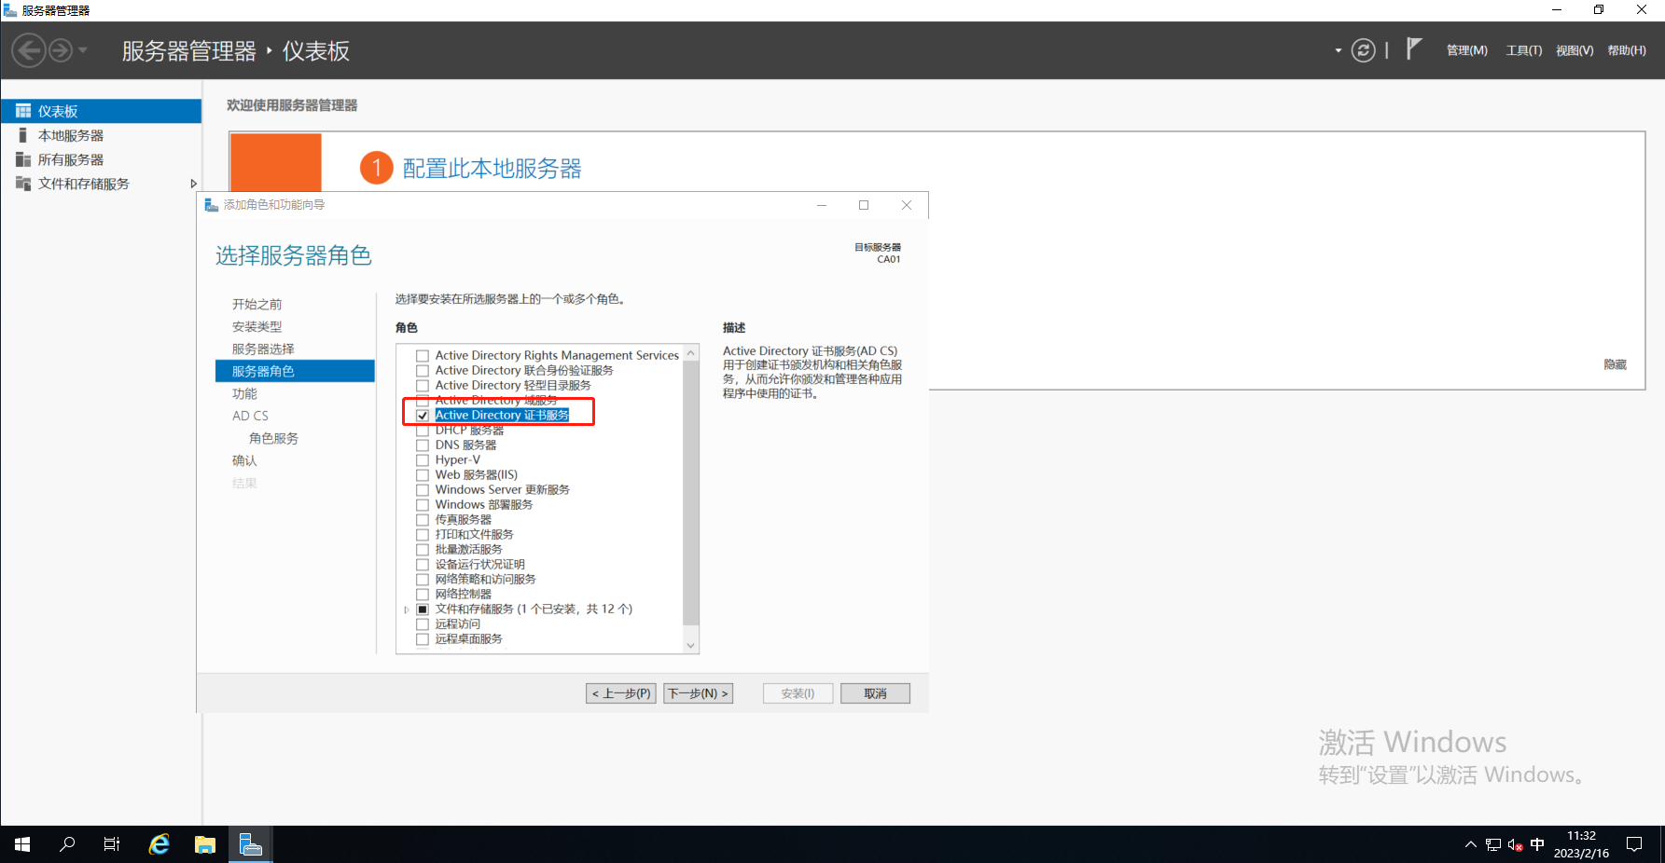Click the back navigation arrow

point(29,50)
